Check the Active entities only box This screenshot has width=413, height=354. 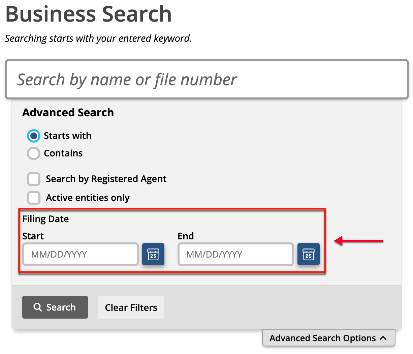pyautogui.click(x=34, y=198)
